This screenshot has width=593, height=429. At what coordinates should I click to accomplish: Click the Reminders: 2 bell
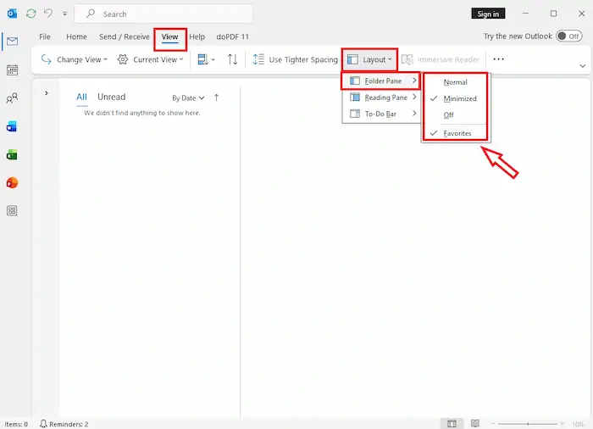64,424
